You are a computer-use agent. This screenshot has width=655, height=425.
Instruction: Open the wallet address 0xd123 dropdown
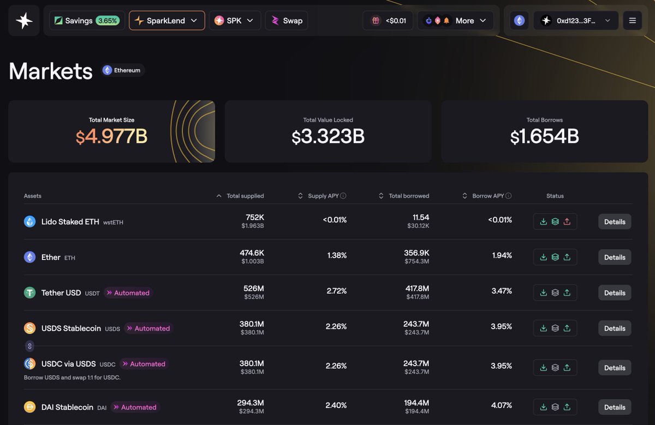point(576,21)
